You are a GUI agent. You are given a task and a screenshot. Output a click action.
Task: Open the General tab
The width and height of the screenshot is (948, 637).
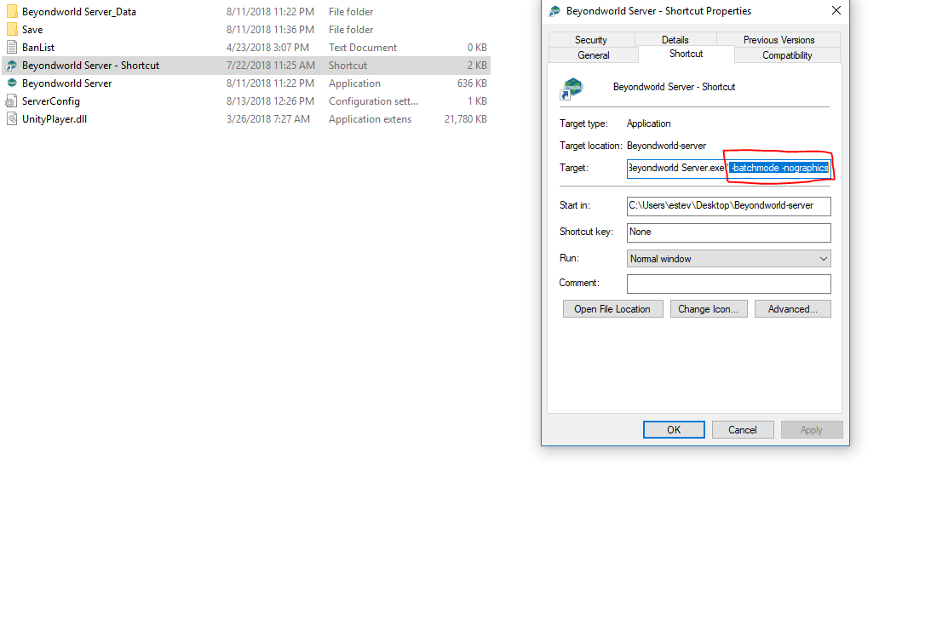click(593, 55)
